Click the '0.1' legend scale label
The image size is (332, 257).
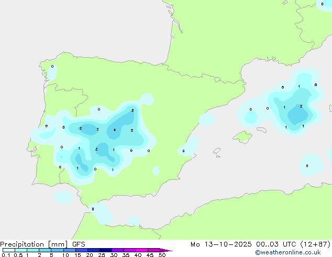(6, 255)
